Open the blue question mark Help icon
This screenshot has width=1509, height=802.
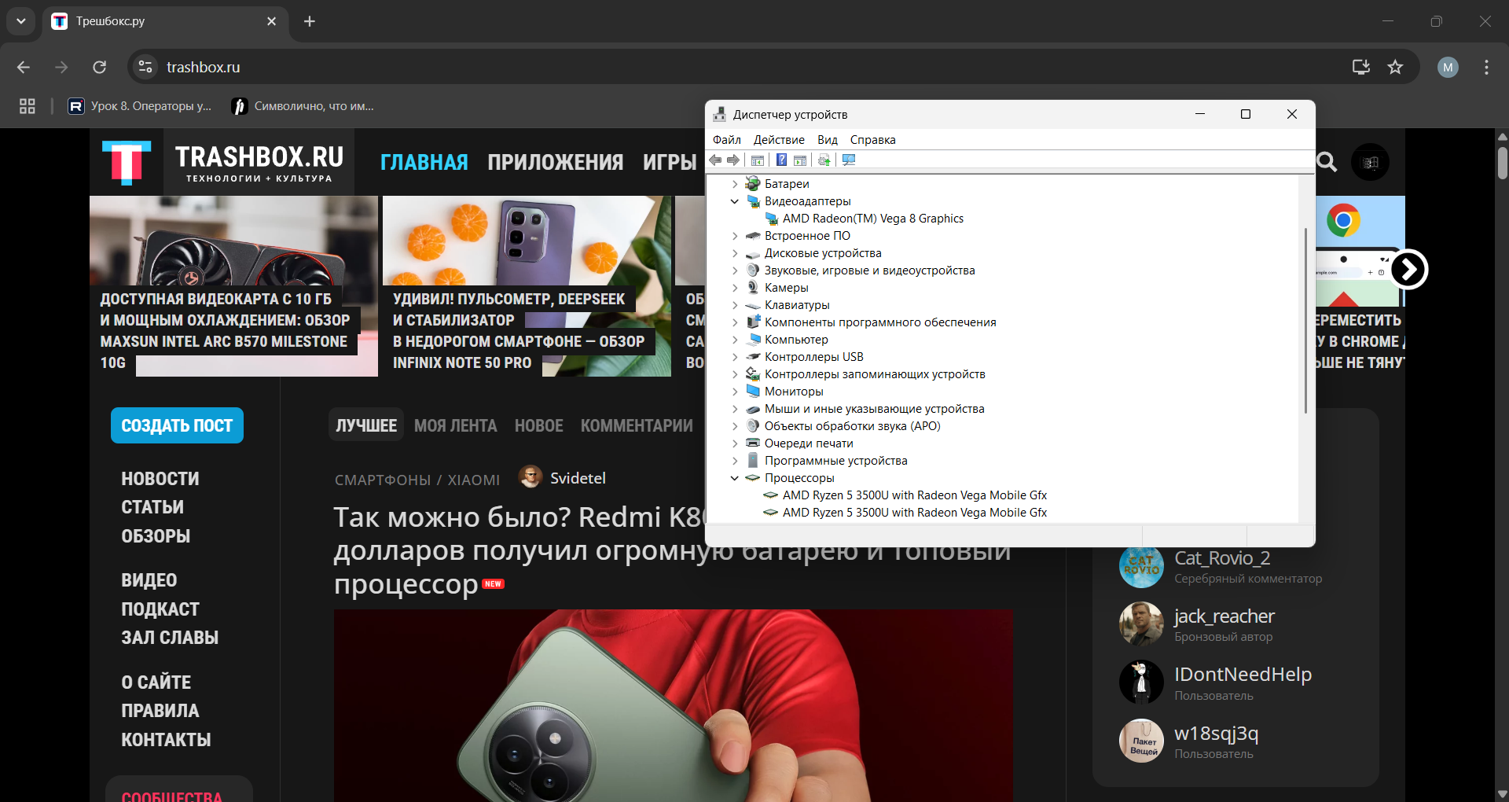(x=781, y=160)
